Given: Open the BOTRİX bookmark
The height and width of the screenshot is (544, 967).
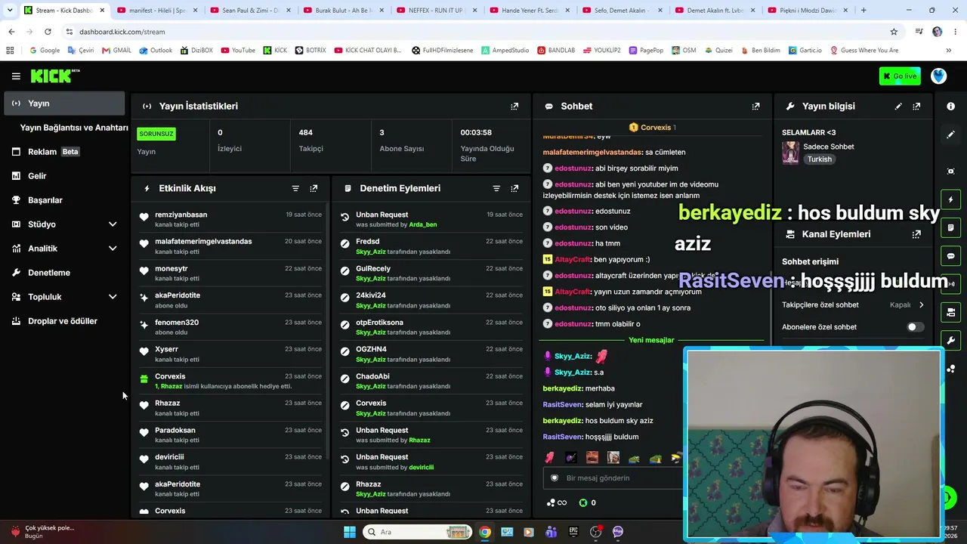Looking at the screenshot, I should coord(310,51).
